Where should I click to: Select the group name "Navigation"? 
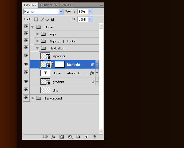point(57,48)
